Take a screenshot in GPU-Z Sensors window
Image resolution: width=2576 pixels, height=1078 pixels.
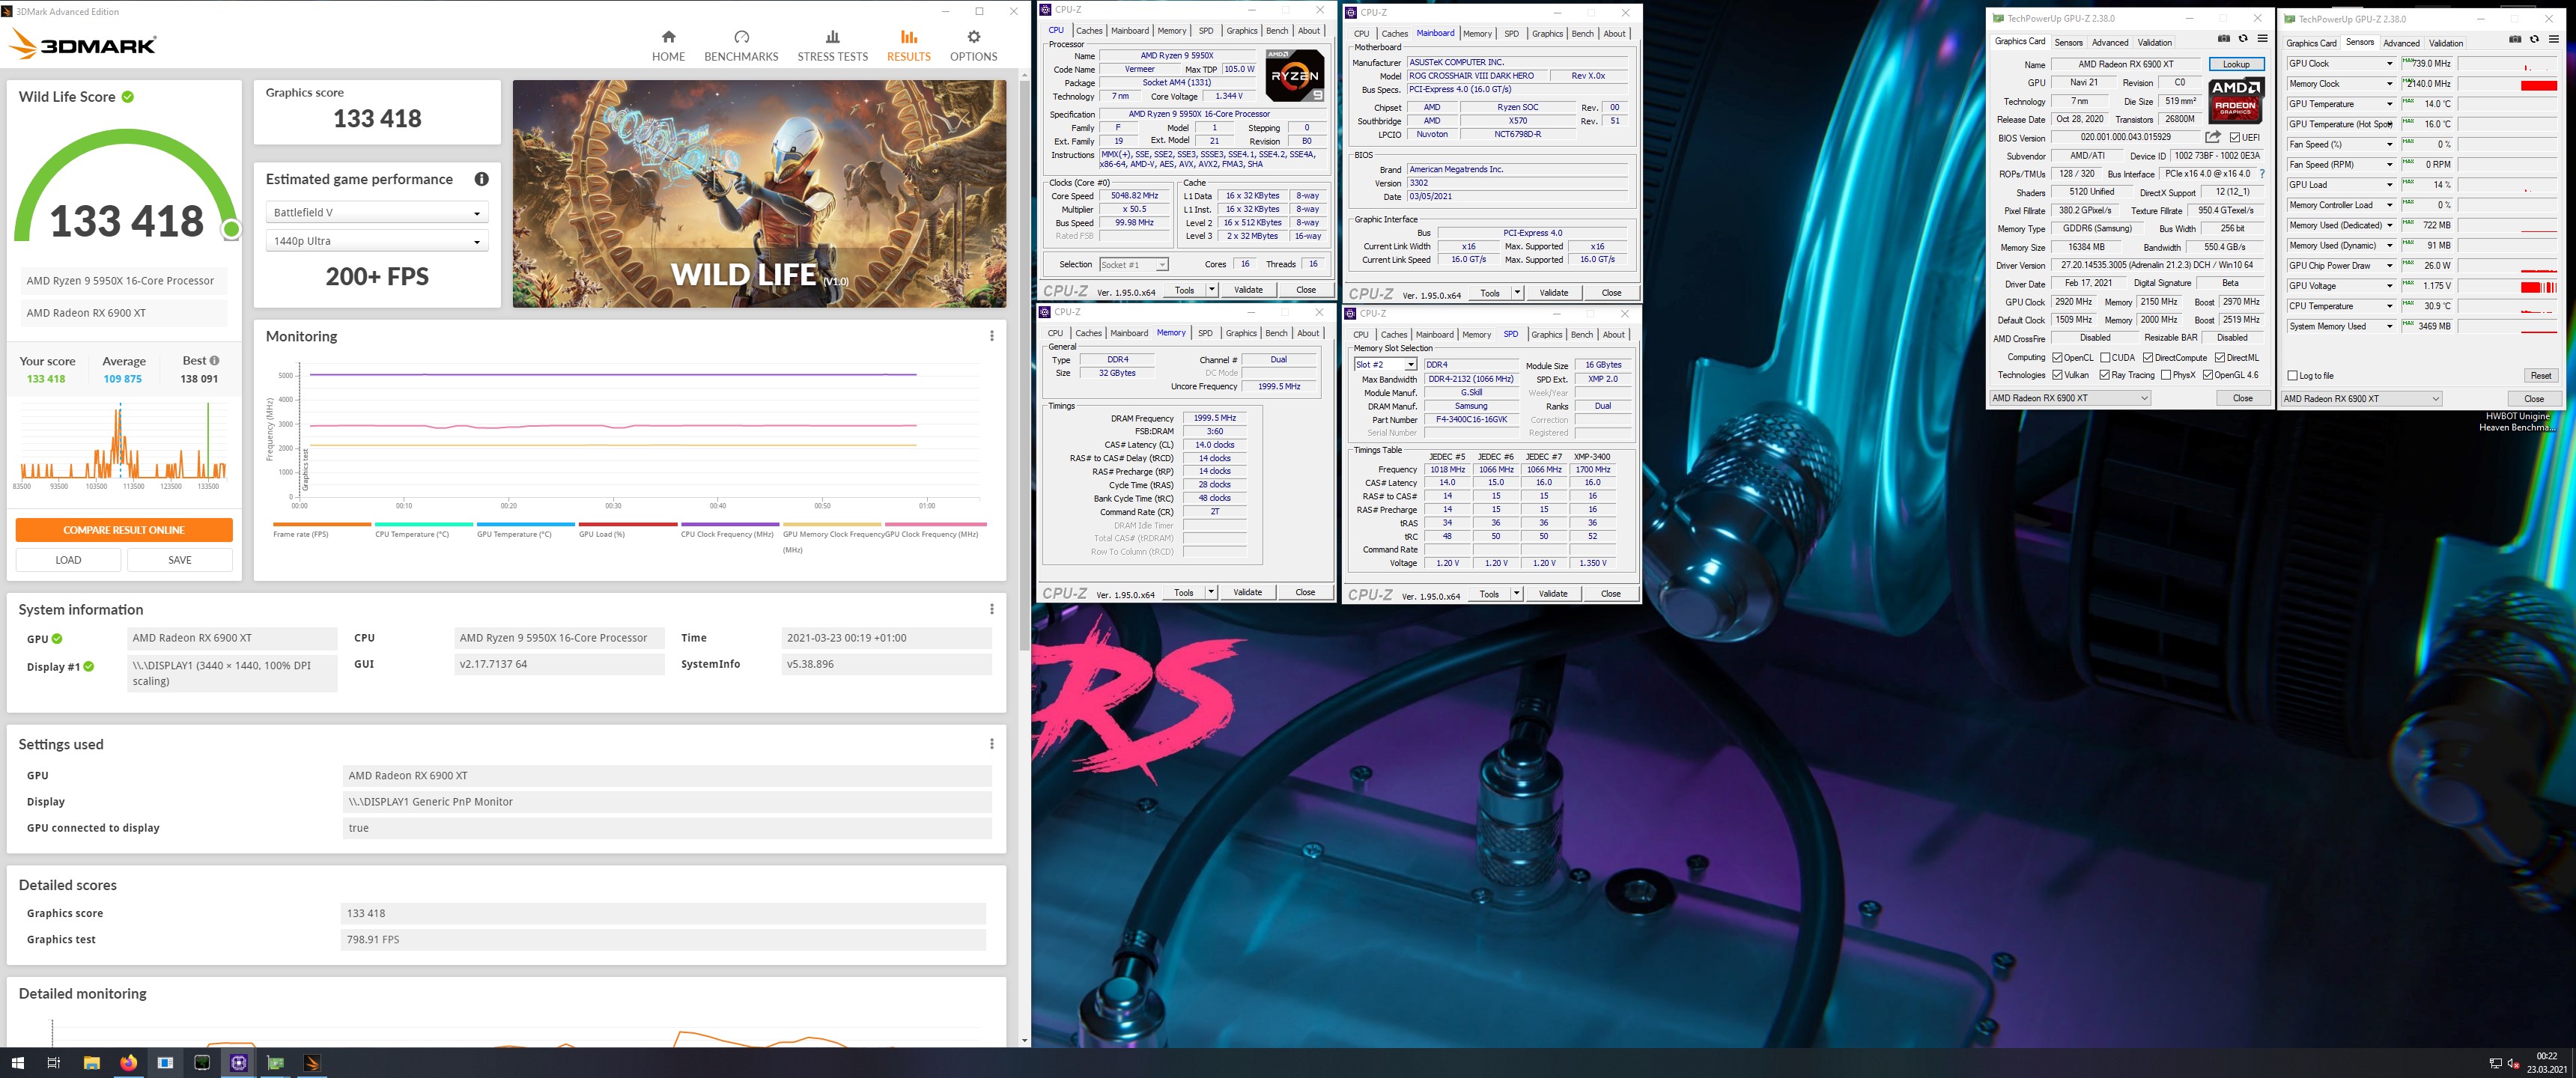2515,40
